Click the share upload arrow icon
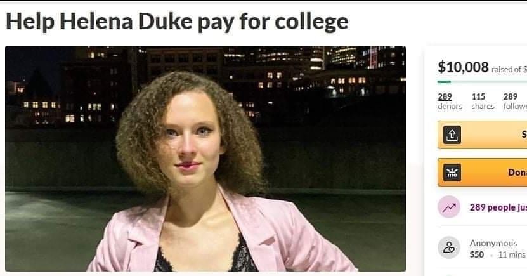This screenshot has height=276, width=527. (452, 135)
